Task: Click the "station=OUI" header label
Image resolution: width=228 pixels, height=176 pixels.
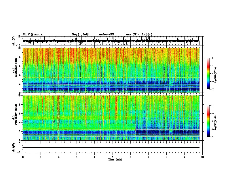Action: click(x=107, y=35)
